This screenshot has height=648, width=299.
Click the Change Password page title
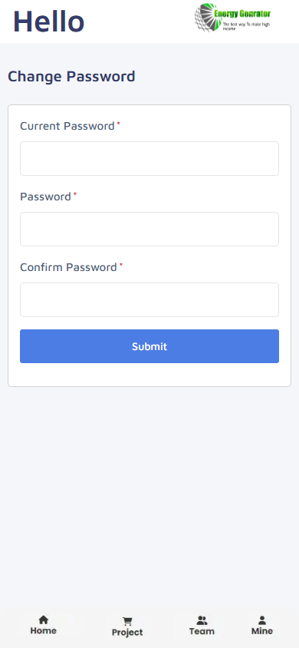pos(71,77)
